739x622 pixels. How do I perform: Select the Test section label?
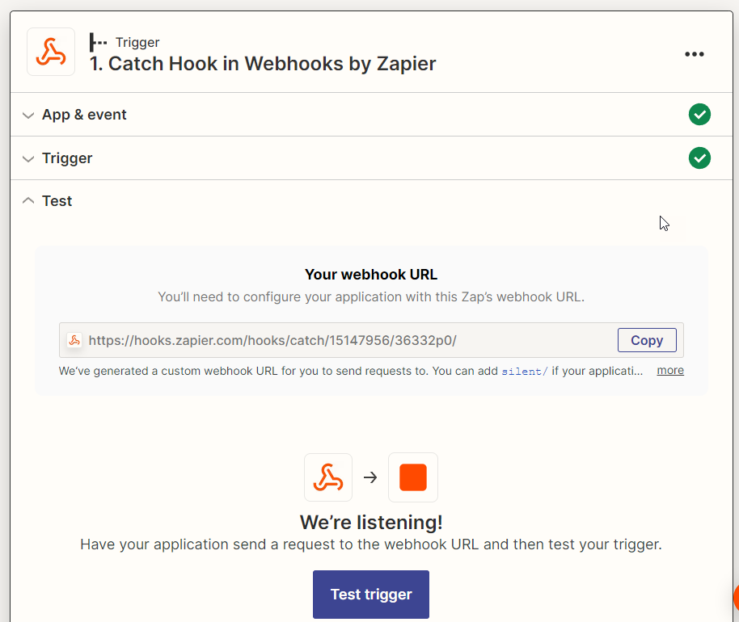[57, 201]
